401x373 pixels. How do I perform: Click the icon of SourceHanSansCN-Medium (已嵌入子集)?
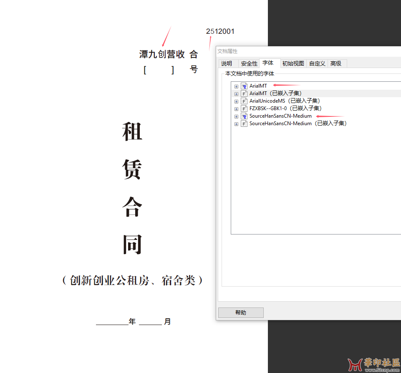coord(244,123)
